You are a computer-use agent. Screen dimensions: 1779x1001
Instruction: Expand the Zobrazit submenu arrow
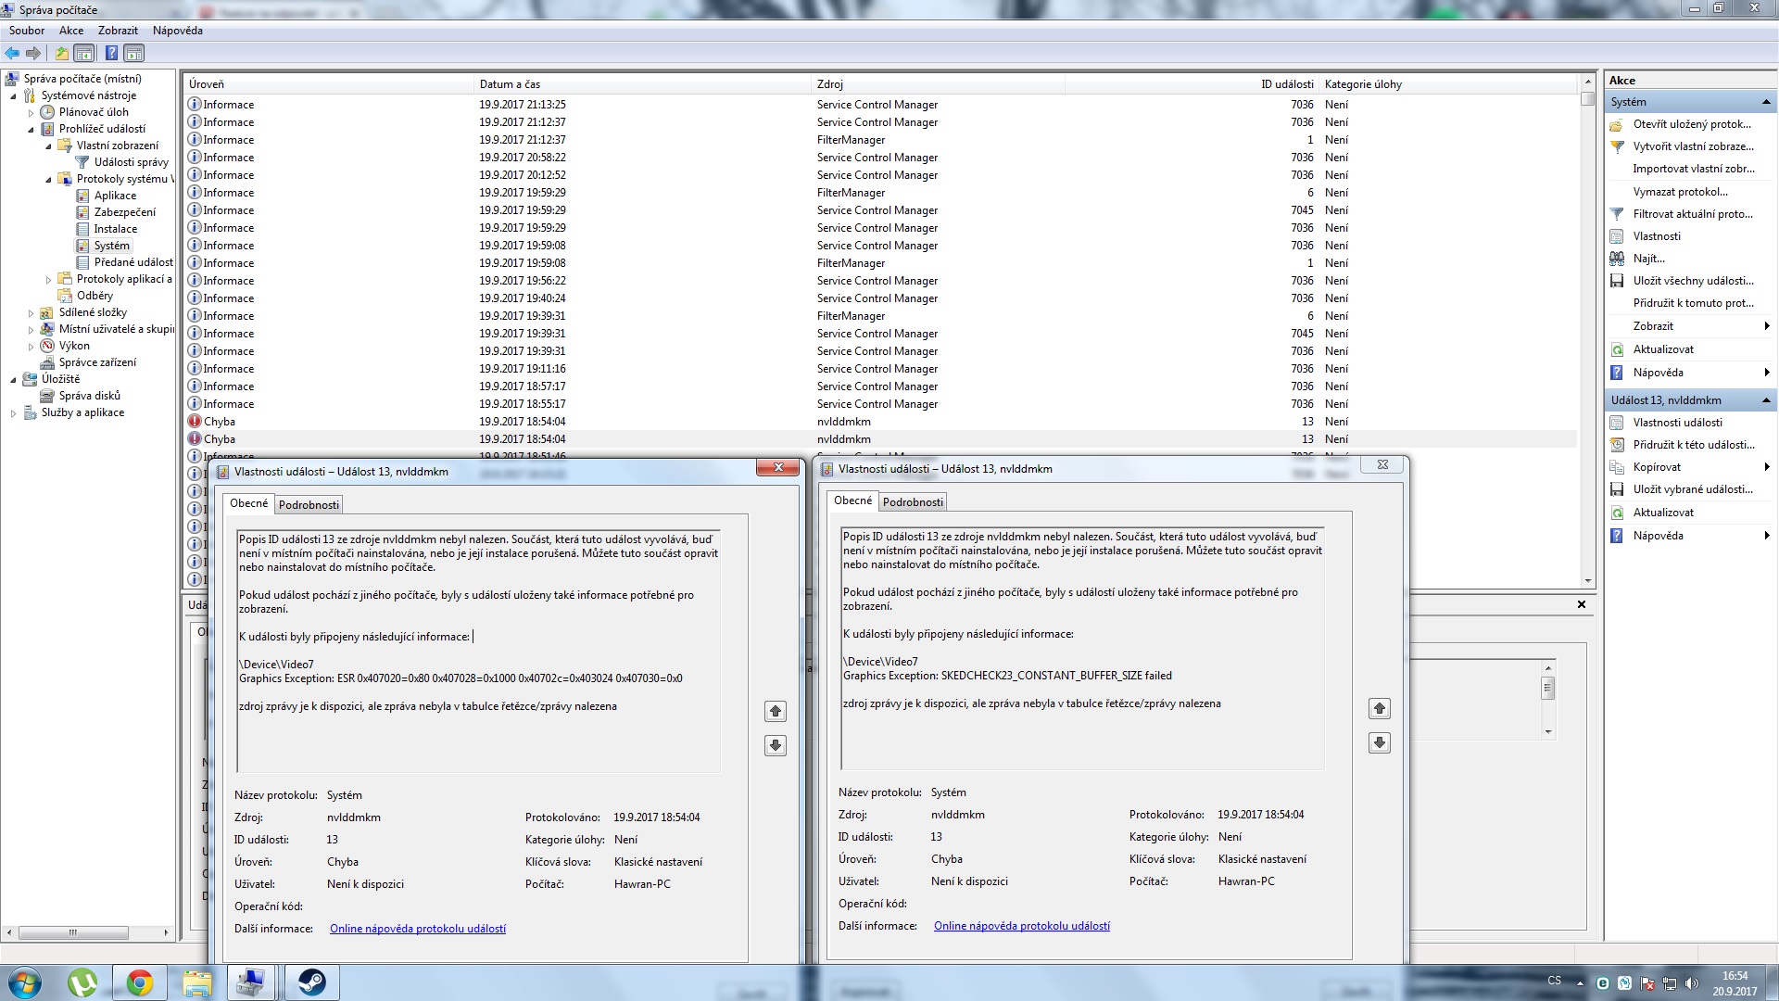click(1767, 326)
